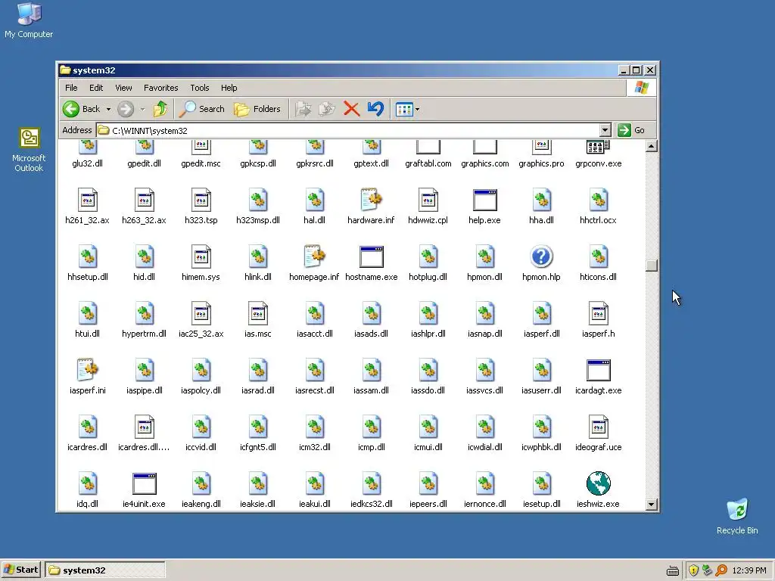Select the ieshwiz.exe globe icon
The height and width of the screenshot is (581, 775).
(x=598, y=483)
